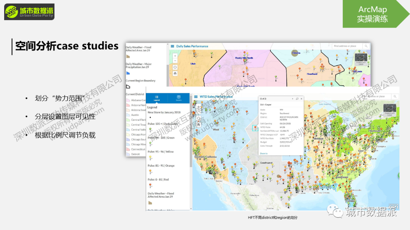Click the Rocky Mtn North region label
Viewport: 410px width, 230px height.
click(244, 58)
